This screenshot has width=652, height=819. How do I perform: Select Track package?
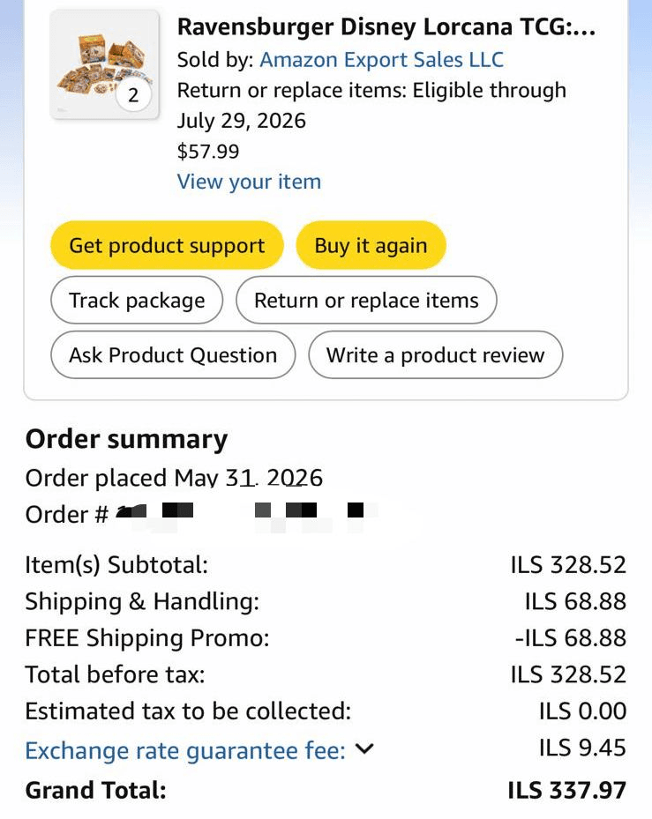pyautogui.click(x=137, y=301)
